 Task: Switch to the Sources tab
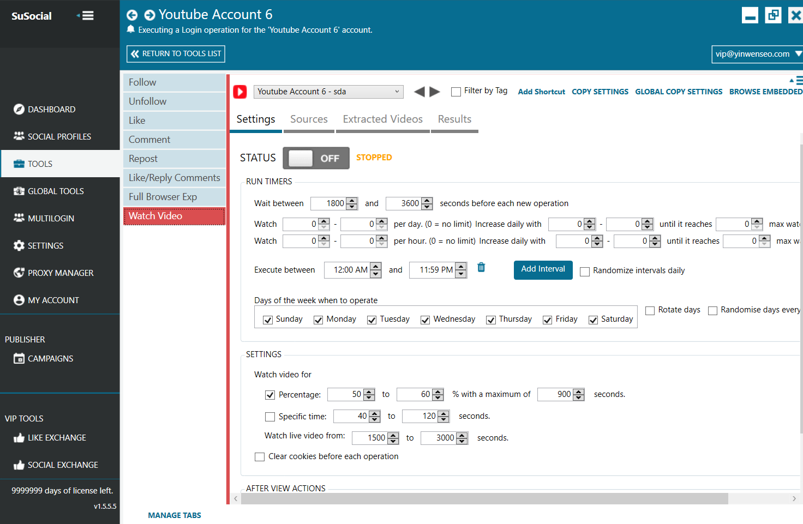(x=309, y=119)
